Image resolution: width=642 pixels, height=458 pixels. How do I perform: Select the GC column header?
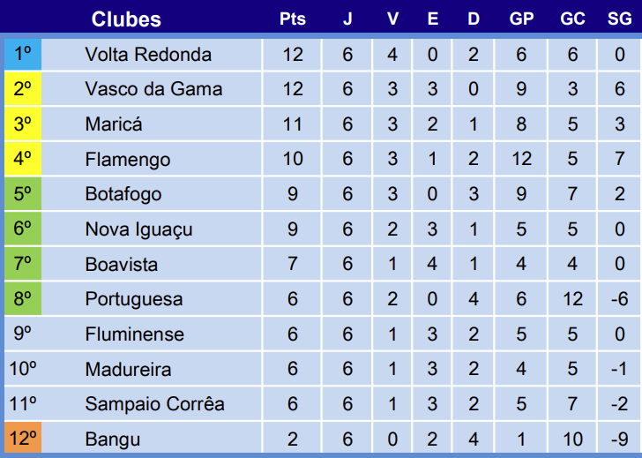[572, 19]
